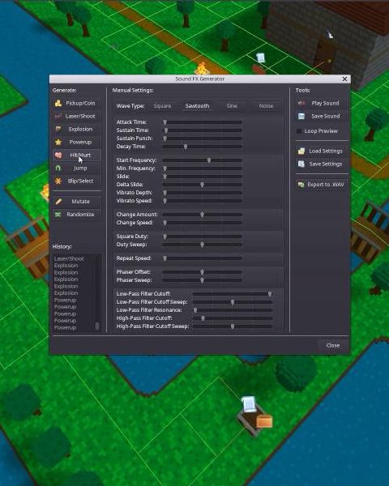Click the Powerup star icon
Viewport: 389px width, 486px height.
pos(58,143)
